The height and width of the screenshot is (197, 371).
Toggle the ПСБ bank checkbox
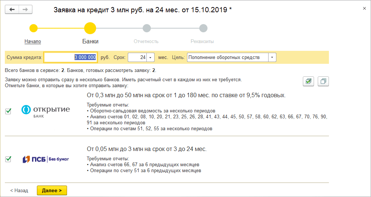pos(8,159)
